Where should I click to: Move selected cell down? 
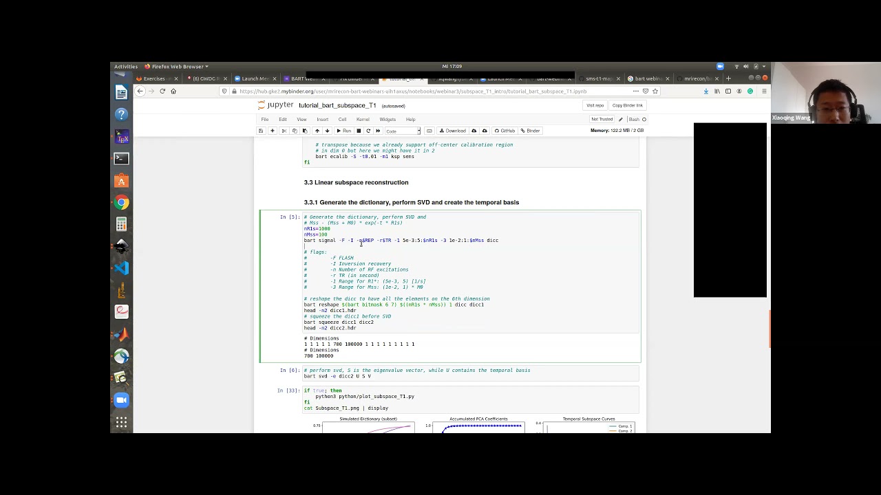coord(327,131)
